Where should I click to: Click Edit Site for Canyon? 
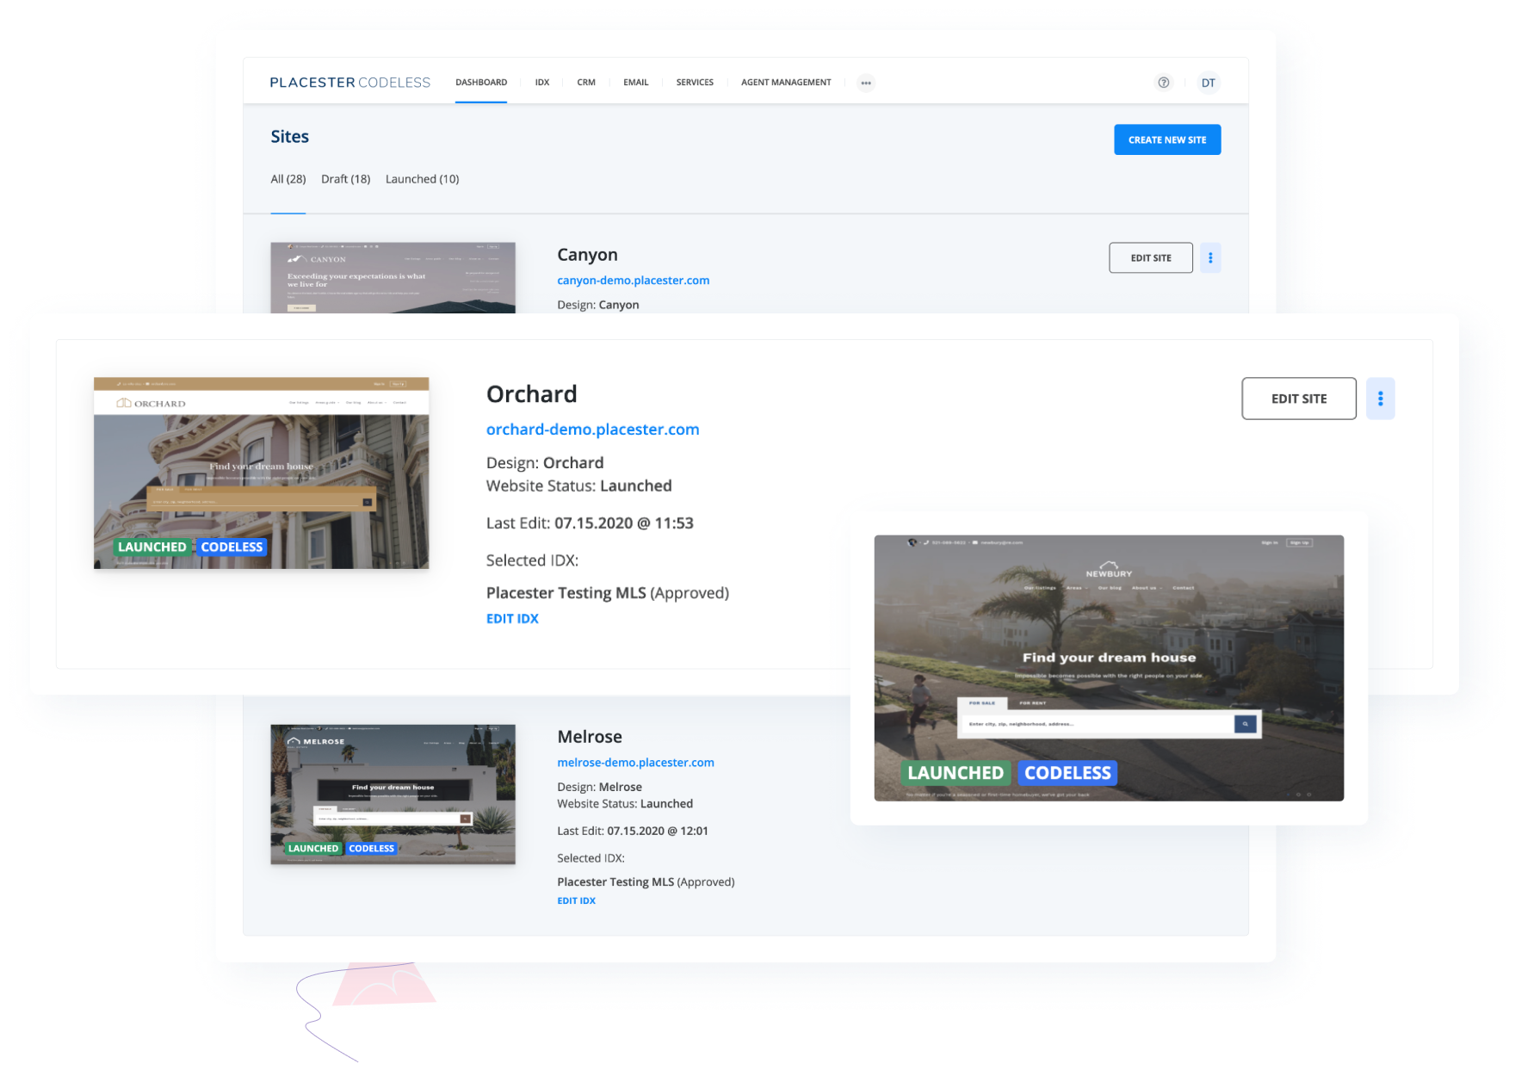click(x=1151, y=258)
